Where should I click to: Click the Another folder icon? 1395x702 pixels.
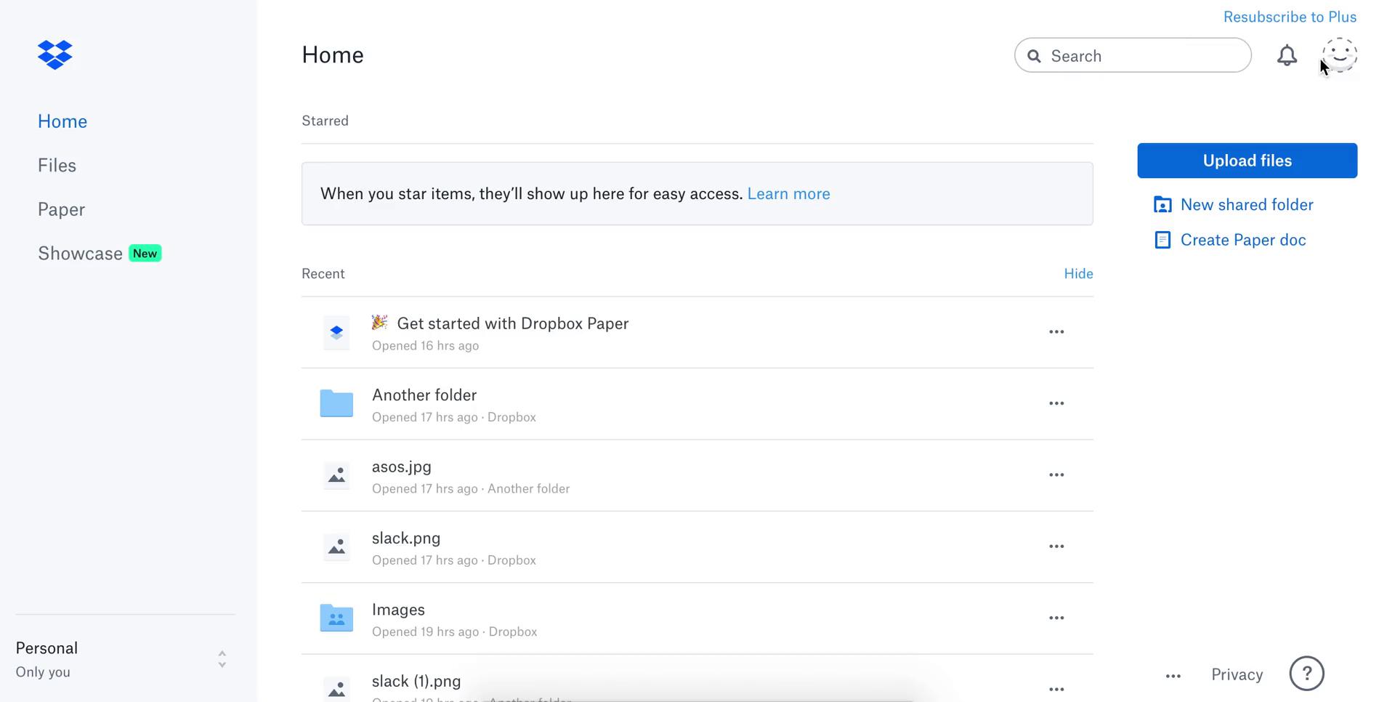[336, 403]
